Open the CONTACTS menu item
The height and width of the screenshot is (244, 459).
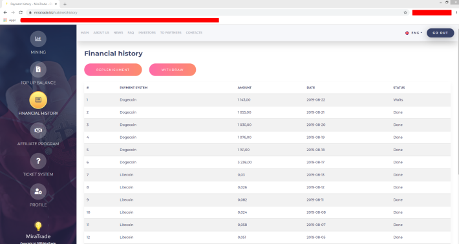pyautogui.click(x=194, y=33)
